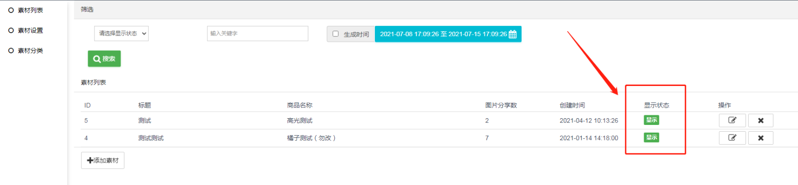Select the 素材列表 radio item in sidebar
This screenshot has width=798, height=185.
[x=26, y=10]
